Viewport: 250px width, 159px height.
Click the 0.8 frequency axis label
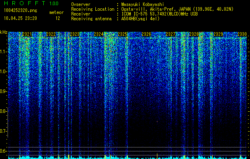point(4,111)
